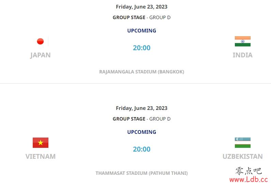Screen dimensions: 271x183
Task: Click the Chinese character watermark logo
Action: coord(249,171)
